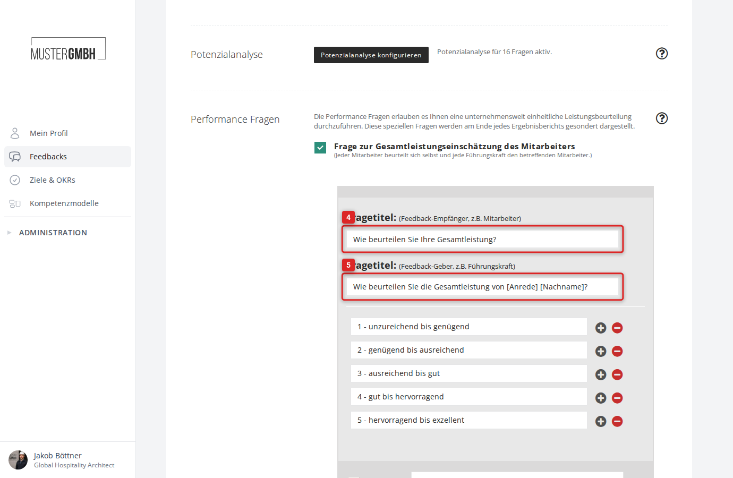Remove option '5 - hervorragend bis exzellent'
Screen dimensions: 733x478
[617, 421]
